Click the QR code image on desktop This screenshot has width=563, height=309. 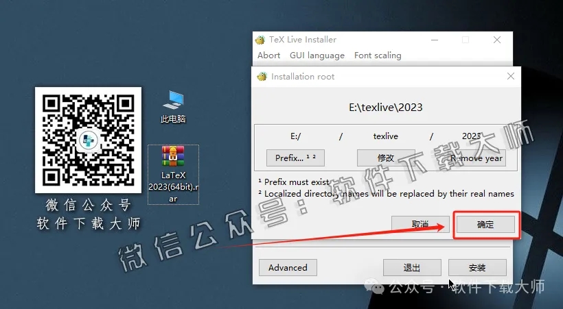pyautogui.click(x=88, y=138)
